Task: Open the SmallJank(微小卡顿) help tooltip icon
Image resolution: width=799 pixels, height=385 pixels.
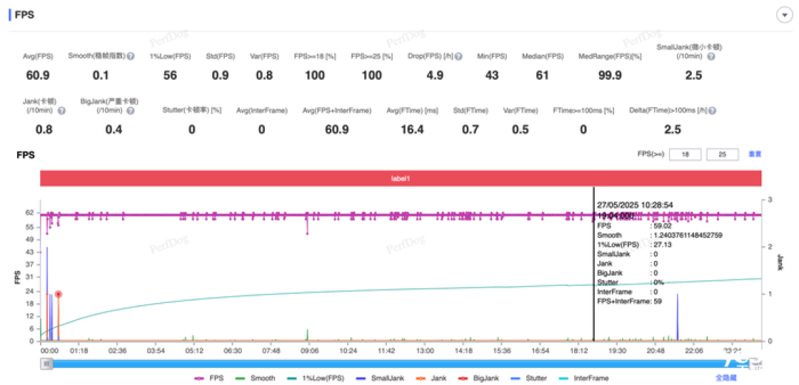Action: [x=711, y=56]
